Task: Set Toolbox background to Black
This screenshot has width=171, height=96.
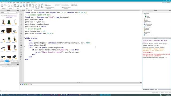Action: pyautogui.click(x=11, y=61)
